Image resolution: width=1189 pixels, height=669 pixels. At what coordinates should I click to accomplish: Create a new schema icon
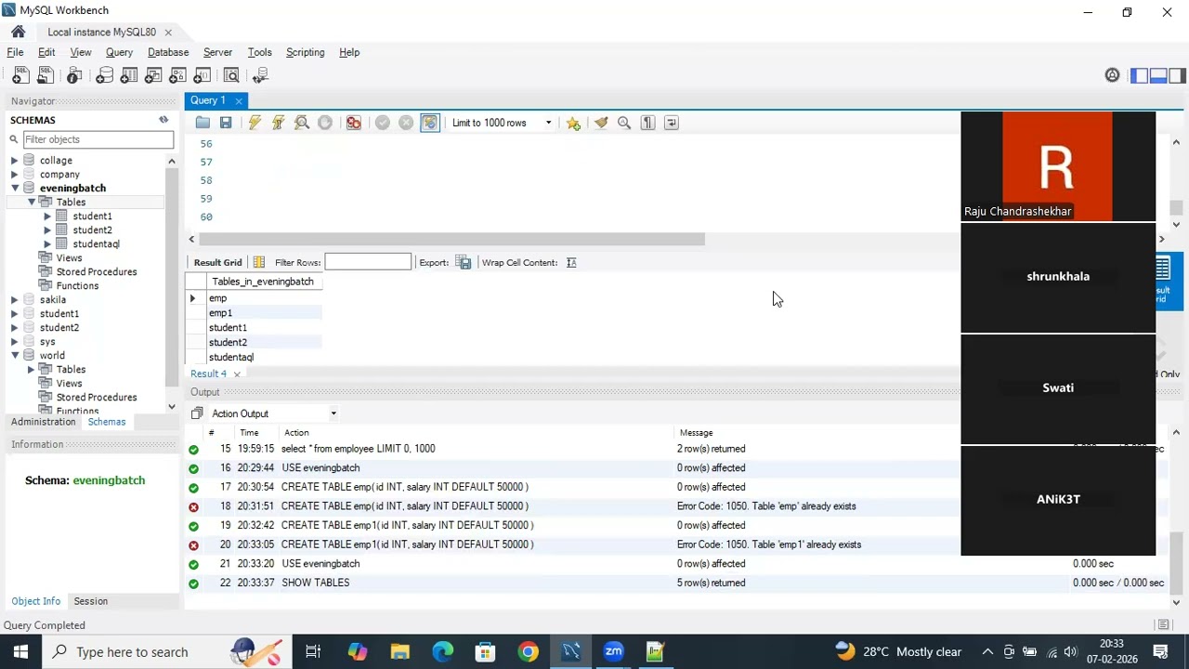[x=104, y=75]
